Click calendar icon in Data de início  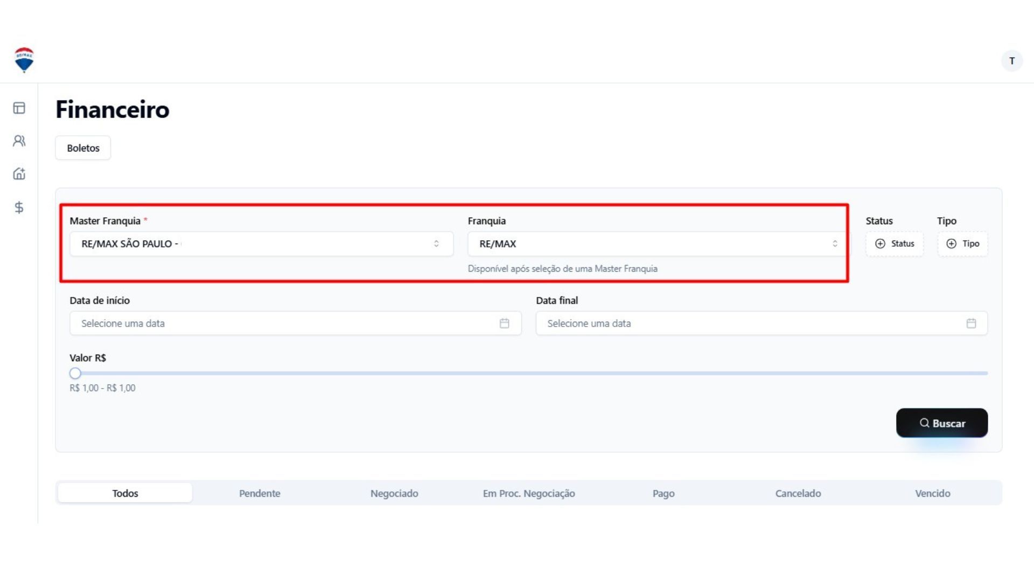point(504,323)
